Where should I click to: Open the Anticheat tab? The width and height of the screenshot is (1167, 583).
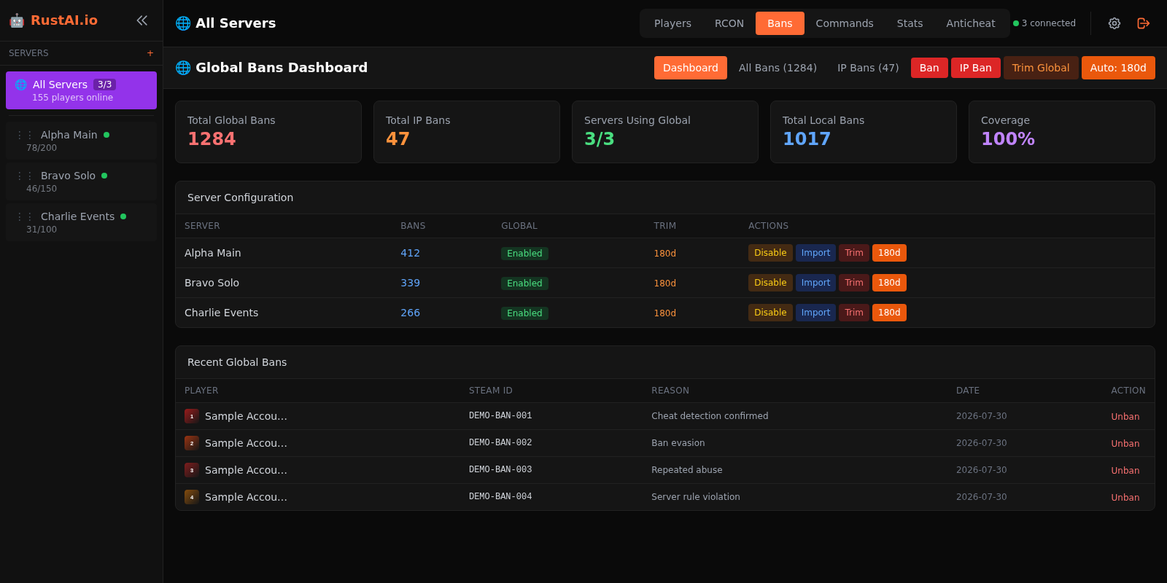pyautogui.click(x=971, y=23)
